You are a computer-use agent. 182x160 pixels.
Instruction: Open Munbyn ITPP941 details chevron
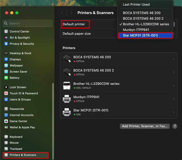point(174,99)
